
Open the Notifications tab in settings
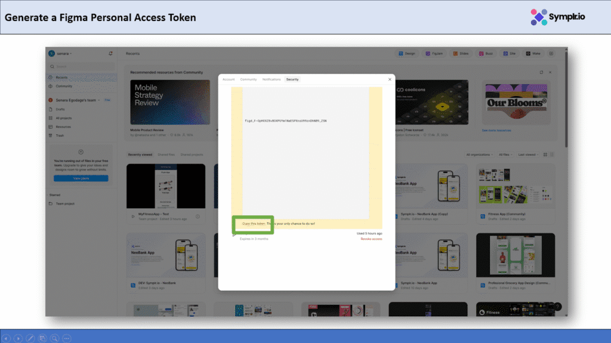pyautogui.click(x=271, y=79)
